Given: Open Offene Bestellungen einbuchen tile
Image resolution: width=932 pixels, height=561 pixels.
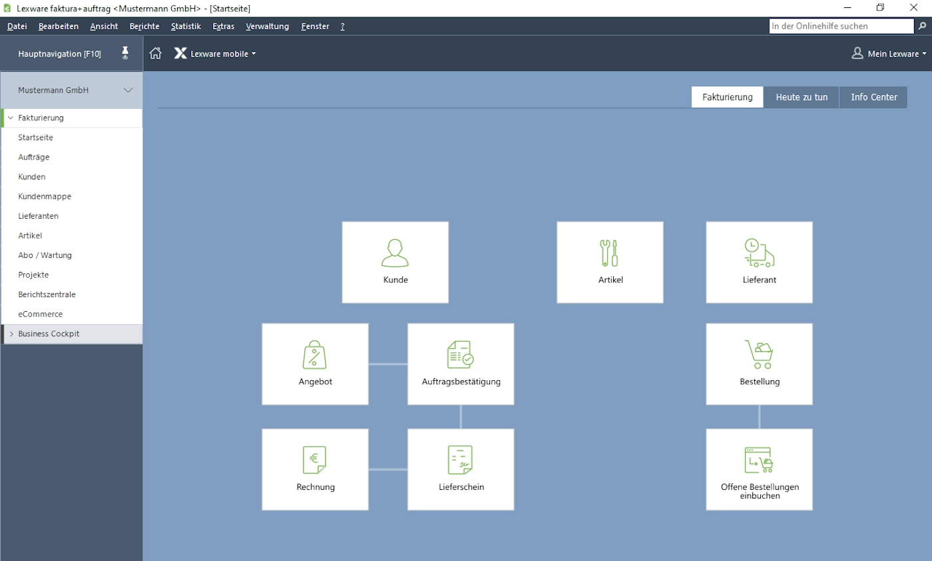Looking at the screenshot, I should tap(759, 469).
